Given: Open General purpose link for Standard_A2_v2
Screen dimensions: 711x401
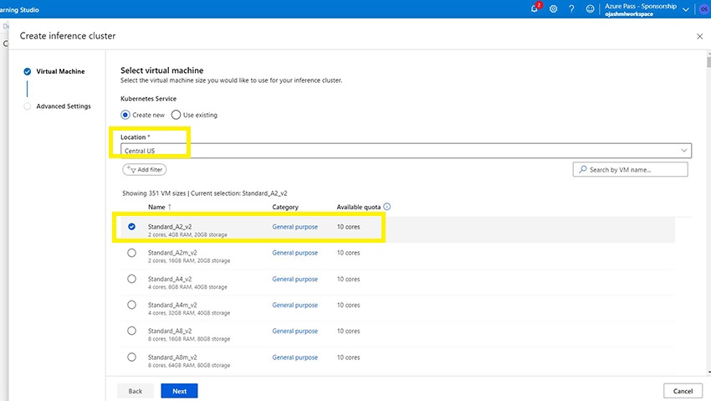Looking at the screenshot, I should click(294, 227).
